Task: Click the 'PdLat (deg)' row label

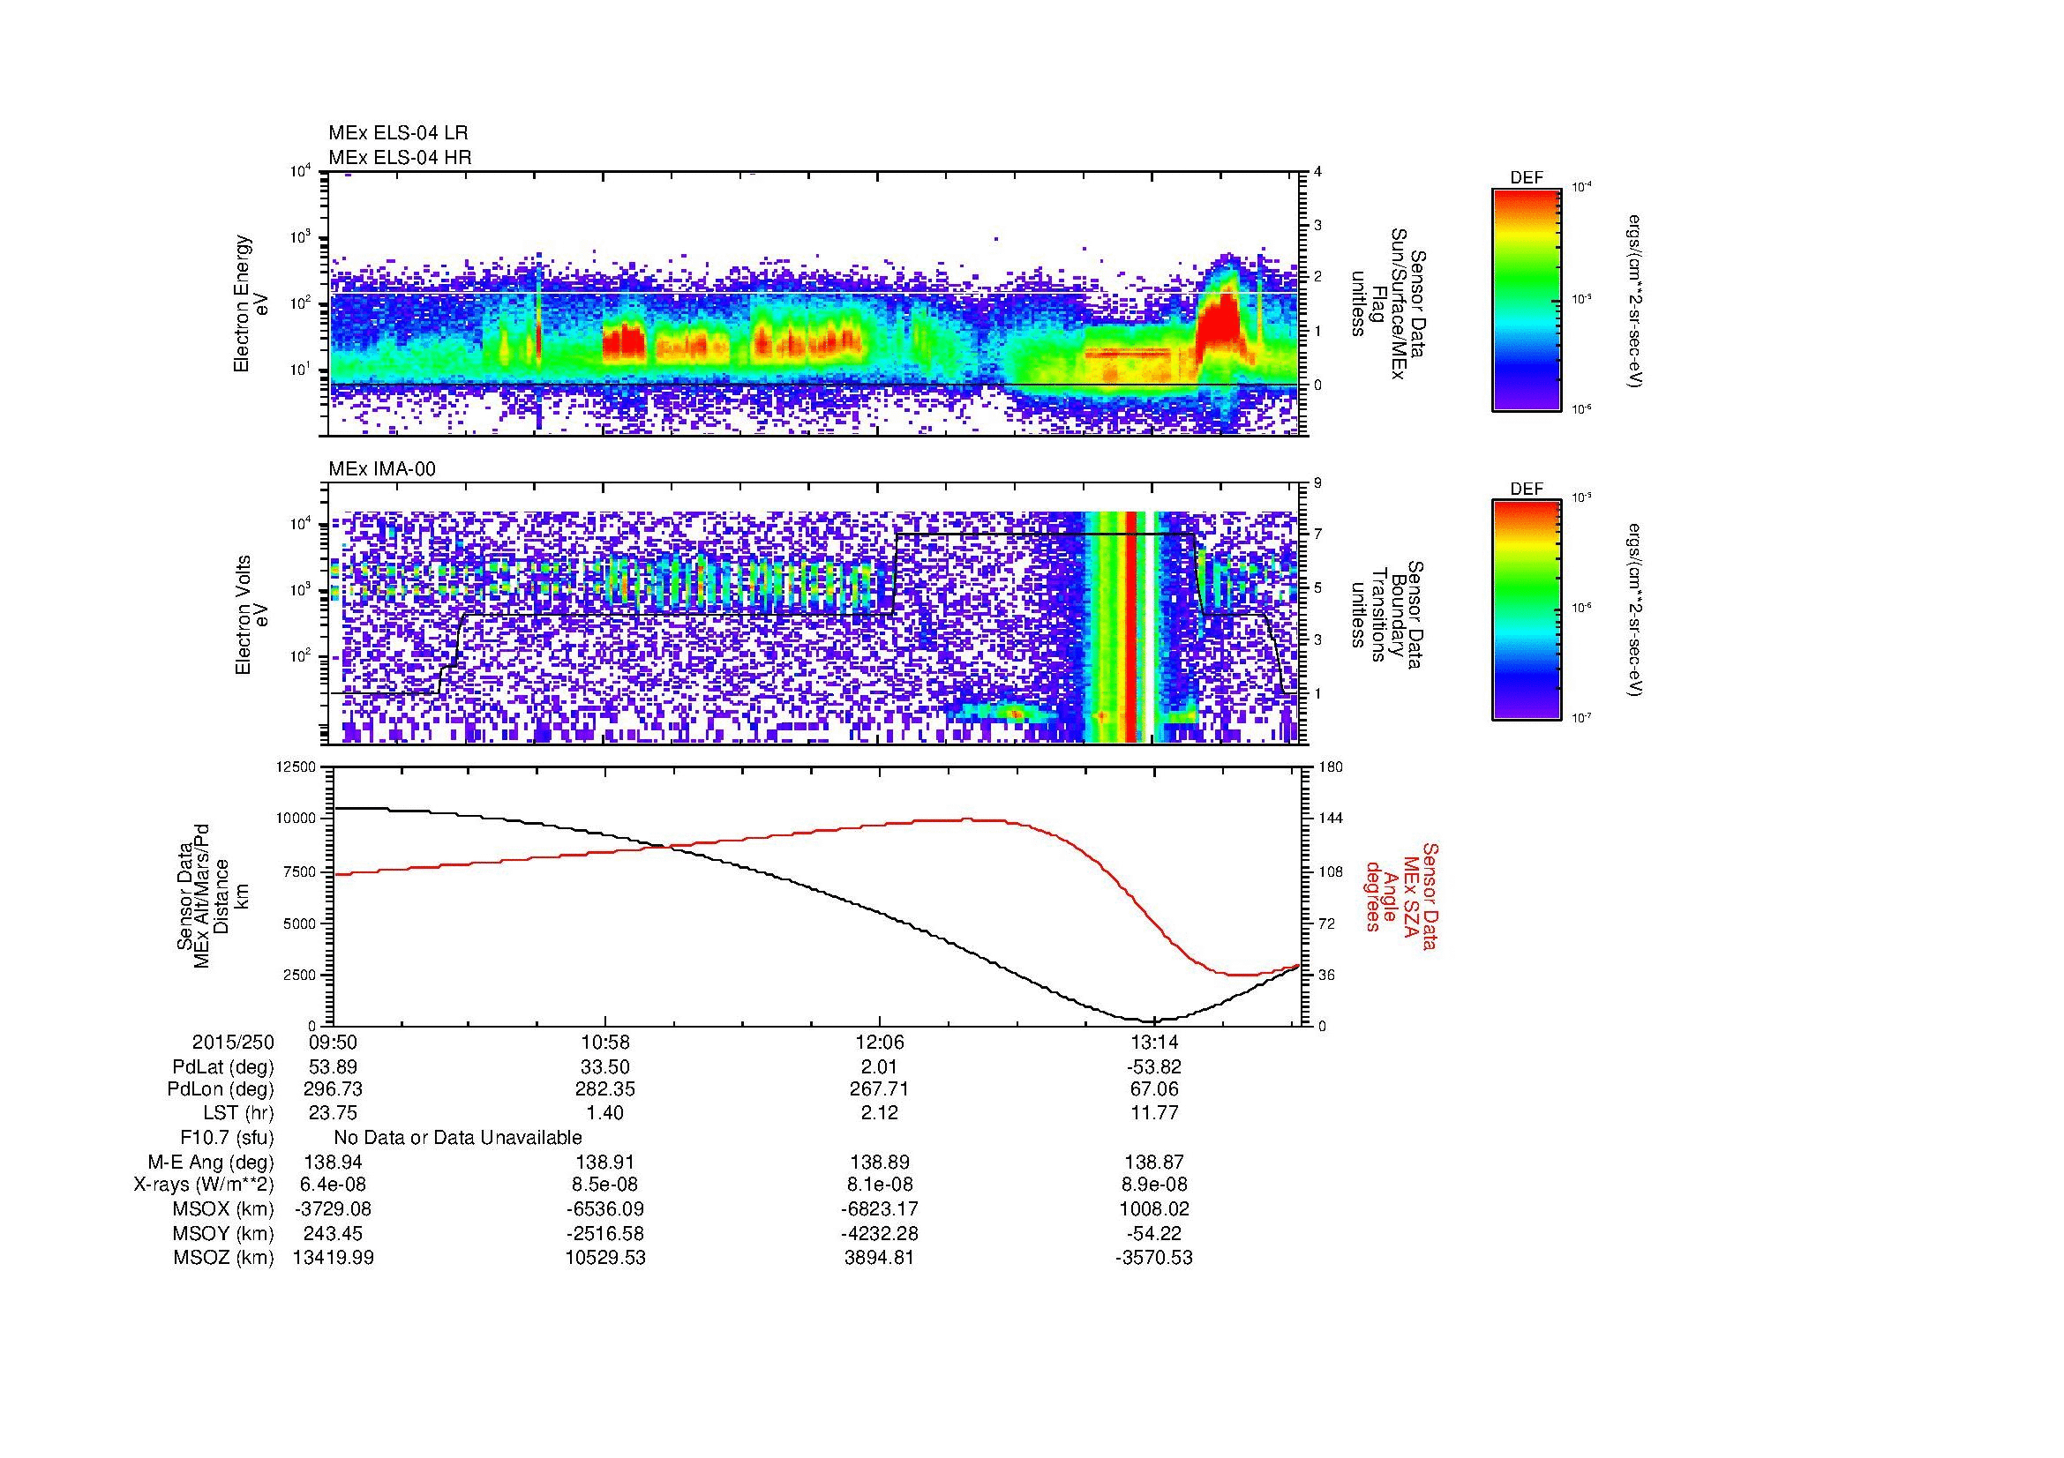Action: click(223, 1067)
